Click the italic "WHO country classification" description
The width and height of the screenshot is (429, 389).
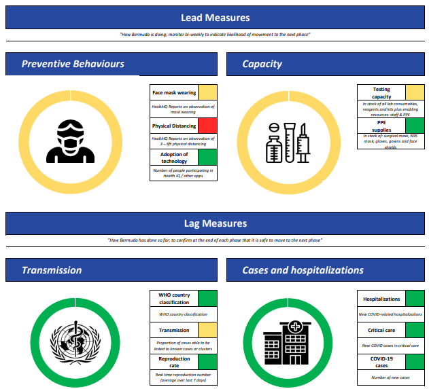click(x=183, y=314)
